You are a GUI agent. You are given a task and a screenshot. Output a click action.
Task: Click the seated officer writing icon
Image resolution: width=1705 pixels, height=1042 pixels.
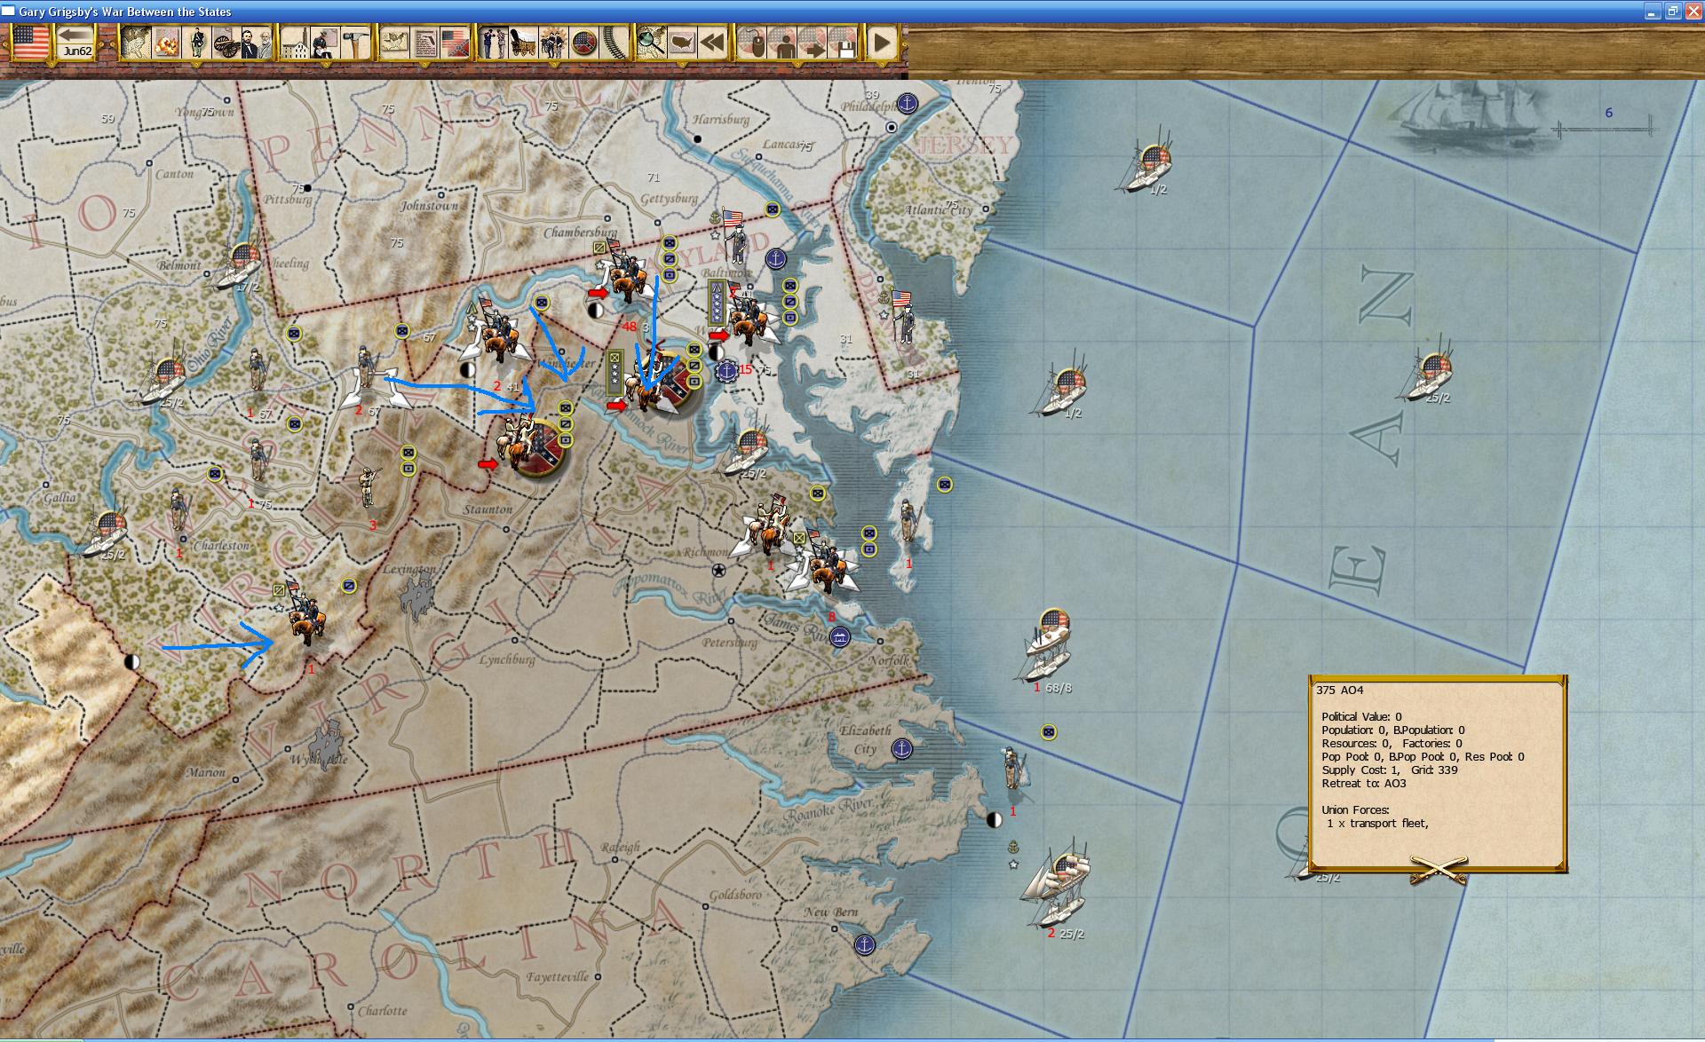(x=324, y=43)
